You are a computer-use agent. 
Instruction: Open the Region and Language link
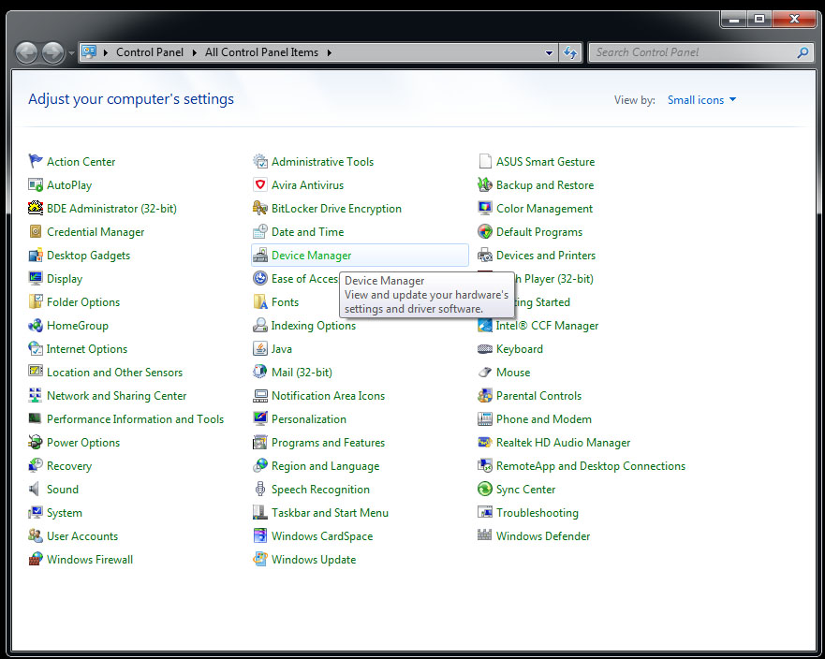[x=325, y=466]
